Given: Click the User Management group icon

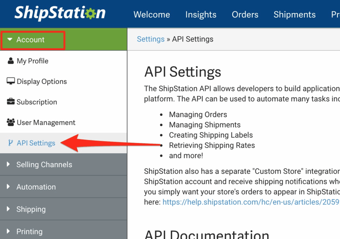Looking at the screenshot, I should (11, 122).
